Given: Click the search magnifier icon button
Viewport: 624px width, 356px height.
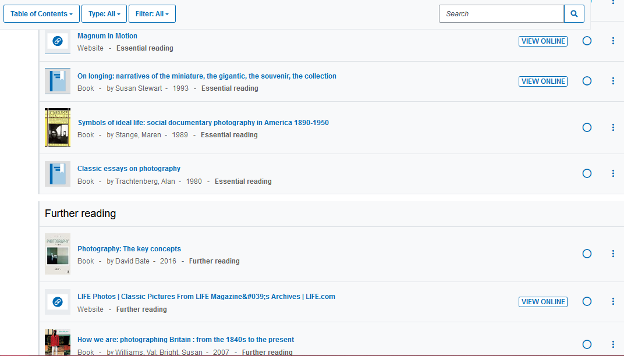Looking at the screenshot, I should pyautogui.click(x=574, y=14).
